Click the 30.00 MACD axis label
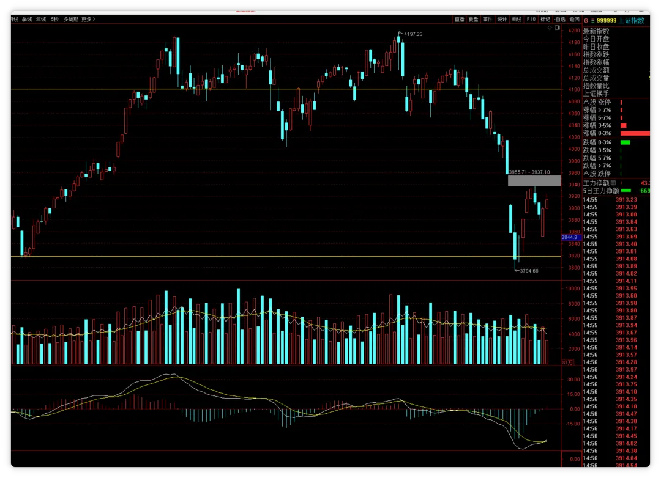Viewport: 661px width, 478px height. 573,380
